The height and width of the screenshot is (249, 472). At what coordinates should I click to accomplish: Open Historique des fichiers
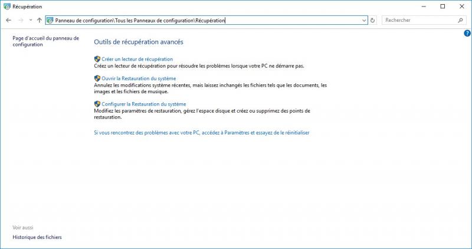(37, 237)
